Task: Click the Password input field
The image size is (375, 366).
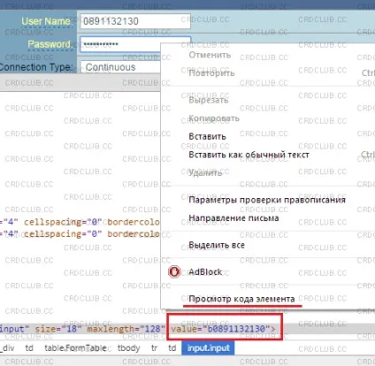Action: coord(120,44)
